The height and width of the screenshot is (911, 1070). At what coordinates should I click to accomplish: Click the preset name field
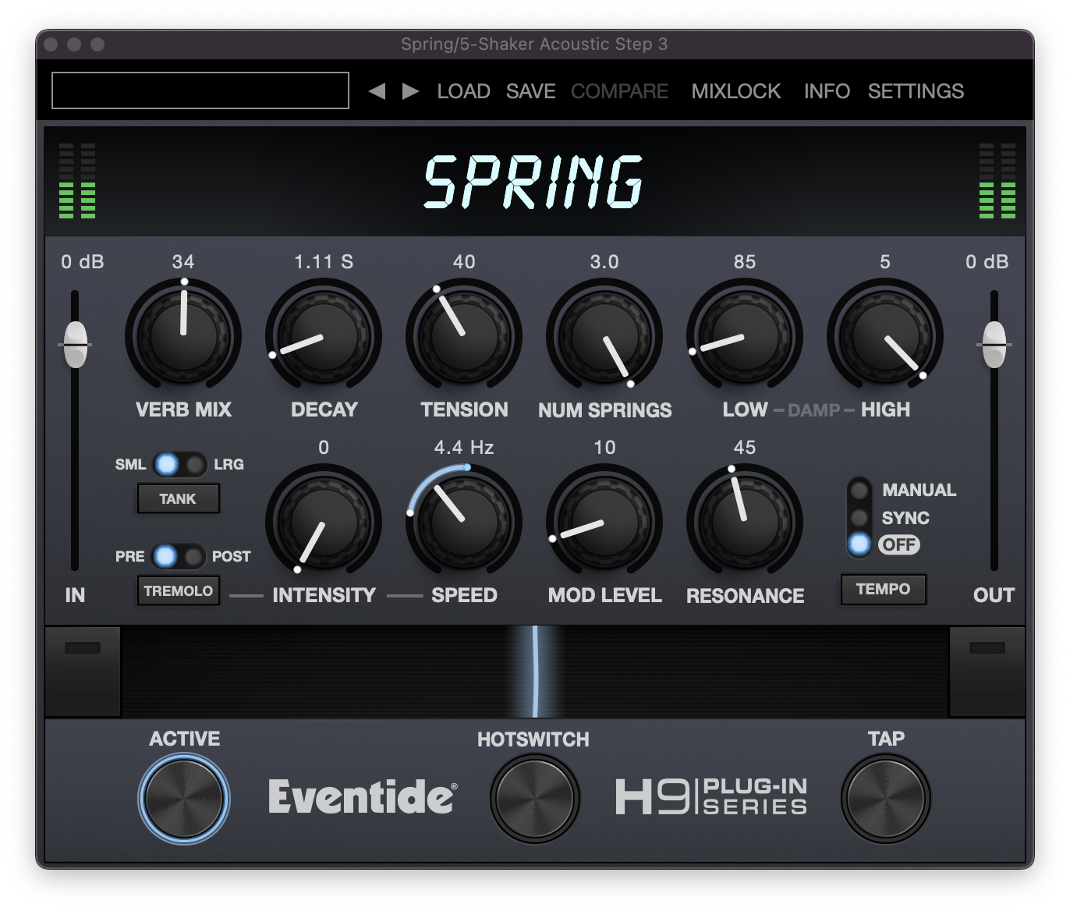pos(200,90)
